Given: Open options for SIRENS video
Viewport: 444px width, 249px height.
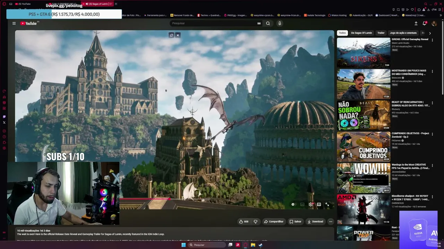Looking at the screenshot, I should pos(432,40).
